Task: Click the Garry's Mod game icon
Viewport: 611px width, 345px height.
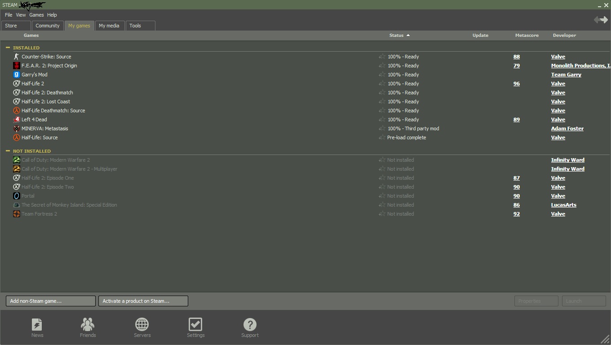Action: tap(17, 75)
